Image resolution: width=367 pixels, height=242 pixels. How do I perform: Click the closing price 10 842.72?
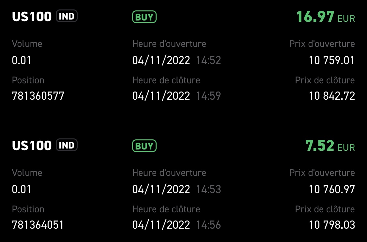331,96
